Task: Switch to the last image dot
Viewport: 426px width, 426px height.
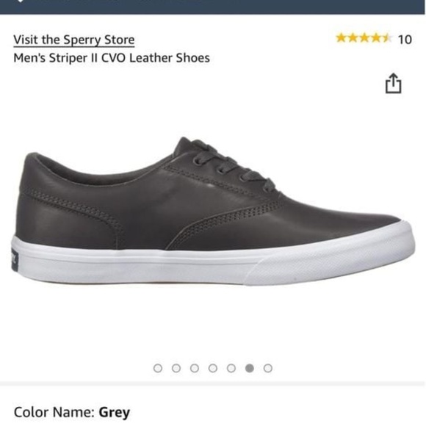Action: 268,368
